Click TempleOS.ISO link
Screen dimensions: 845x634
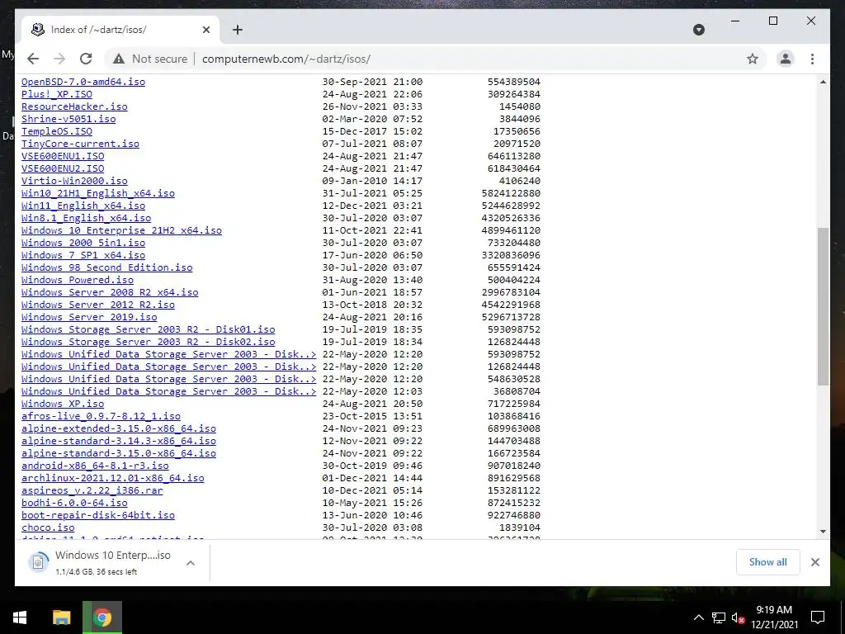[57, 131]
